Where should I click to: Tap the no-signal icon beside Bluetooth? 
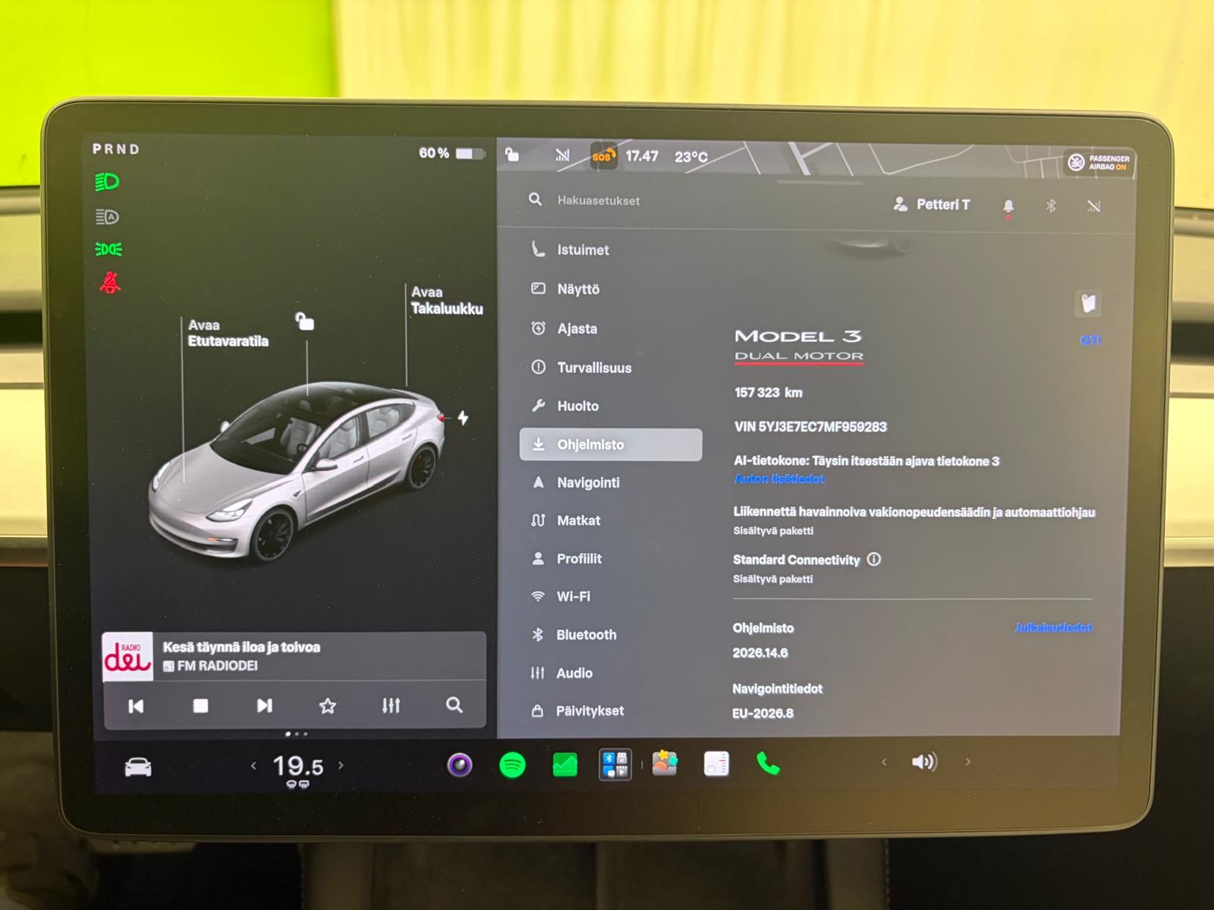pos(1093,206)
